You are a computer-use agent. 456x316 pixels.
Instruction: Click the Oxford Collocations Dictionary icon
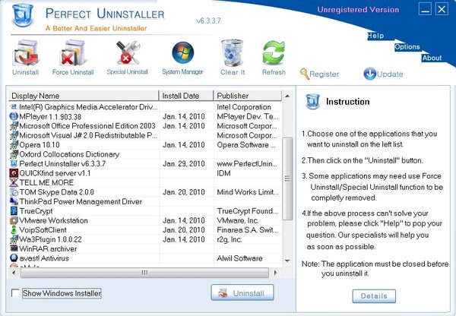click(x=14, y=154)
